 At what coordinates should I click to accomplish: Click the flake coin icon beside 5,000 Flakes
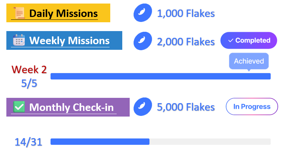click(x=142, y=107)
